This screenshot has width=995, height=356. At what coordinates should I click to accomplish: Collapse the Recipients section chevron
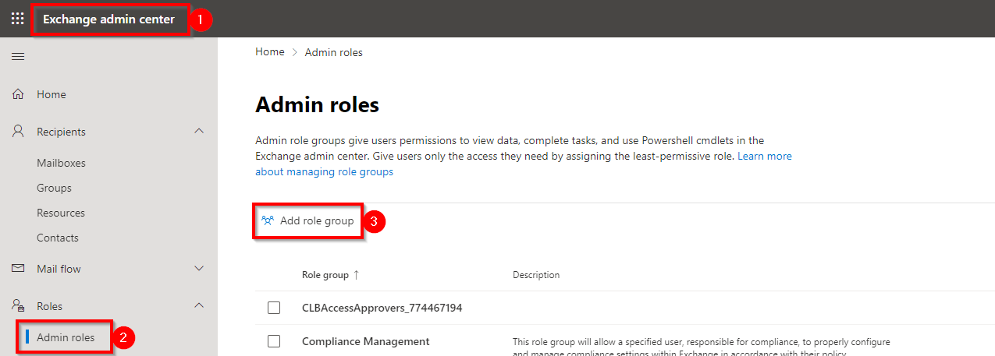(199, 132)
